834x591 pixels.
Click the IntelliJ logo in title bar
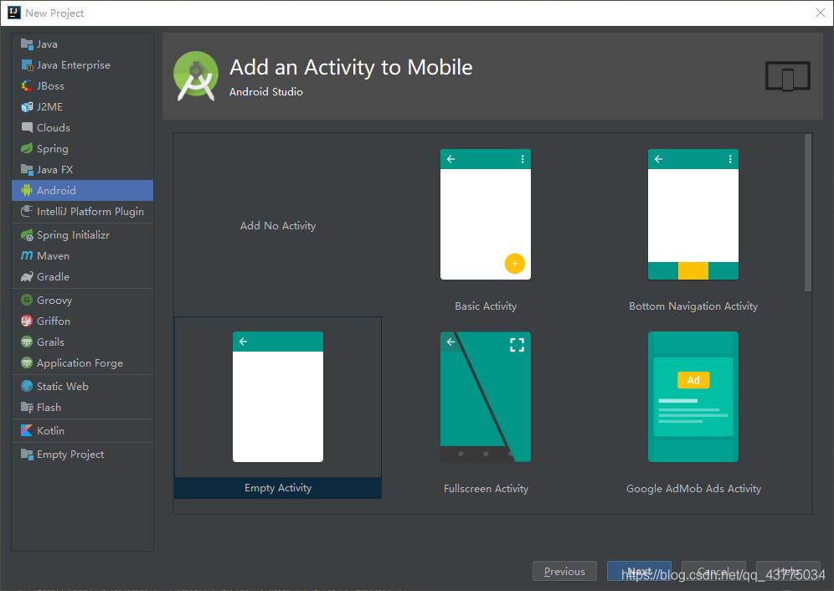14,13
